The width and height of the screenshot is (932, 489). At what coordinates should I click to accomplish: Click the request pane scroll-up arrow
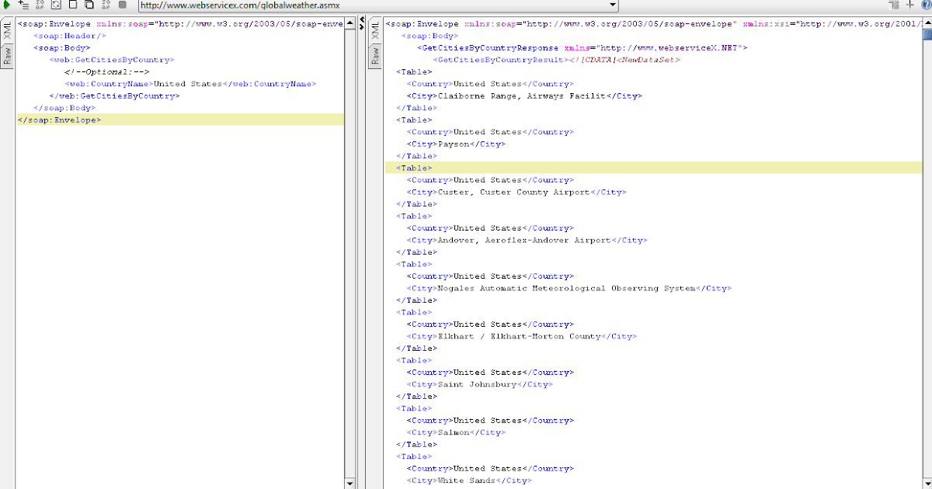[349, 23]
